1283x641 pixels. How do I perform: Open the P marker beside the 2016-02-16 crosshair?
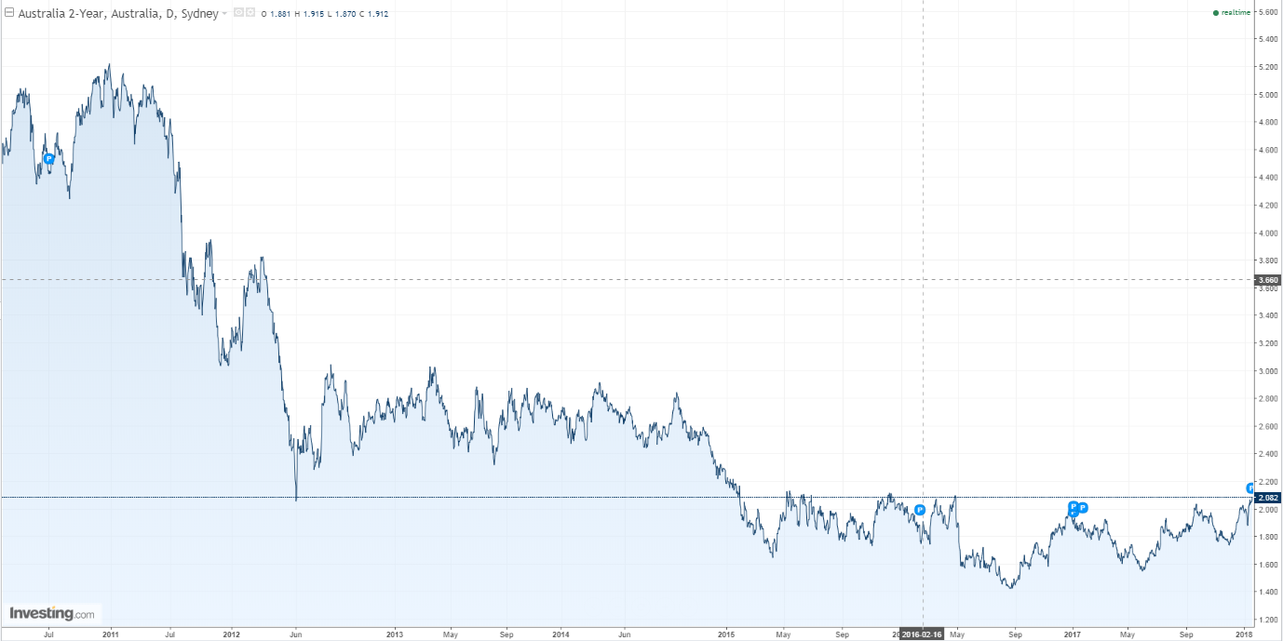[x=919, y=510]
